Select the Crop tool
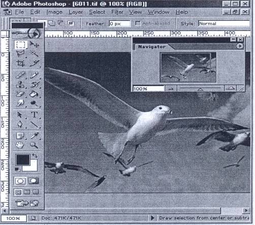Image resolution: width=255 pixels, height=225 pixels. (21, 63)
